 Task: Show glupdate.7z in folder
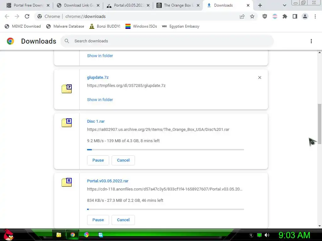pos(100,99)
